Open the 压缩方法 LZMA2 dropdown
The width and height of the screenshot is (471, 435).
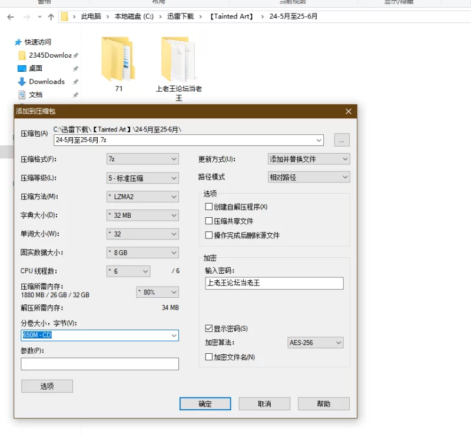(x=142, y=197)
